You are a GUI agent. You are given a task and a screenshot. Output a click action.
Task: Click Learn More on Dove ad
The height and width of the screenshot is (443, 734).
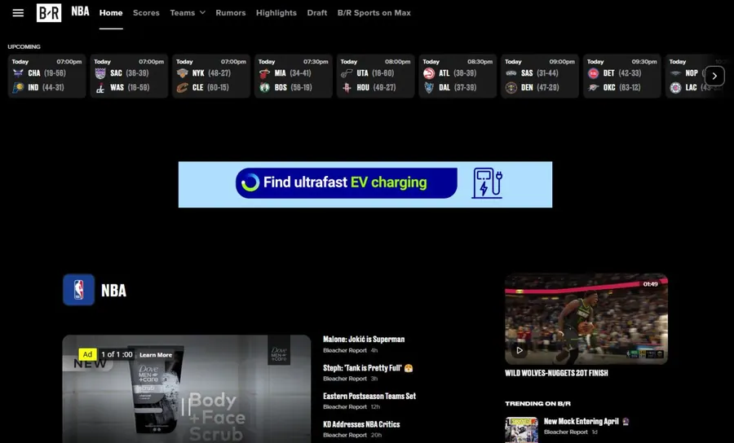156,355
